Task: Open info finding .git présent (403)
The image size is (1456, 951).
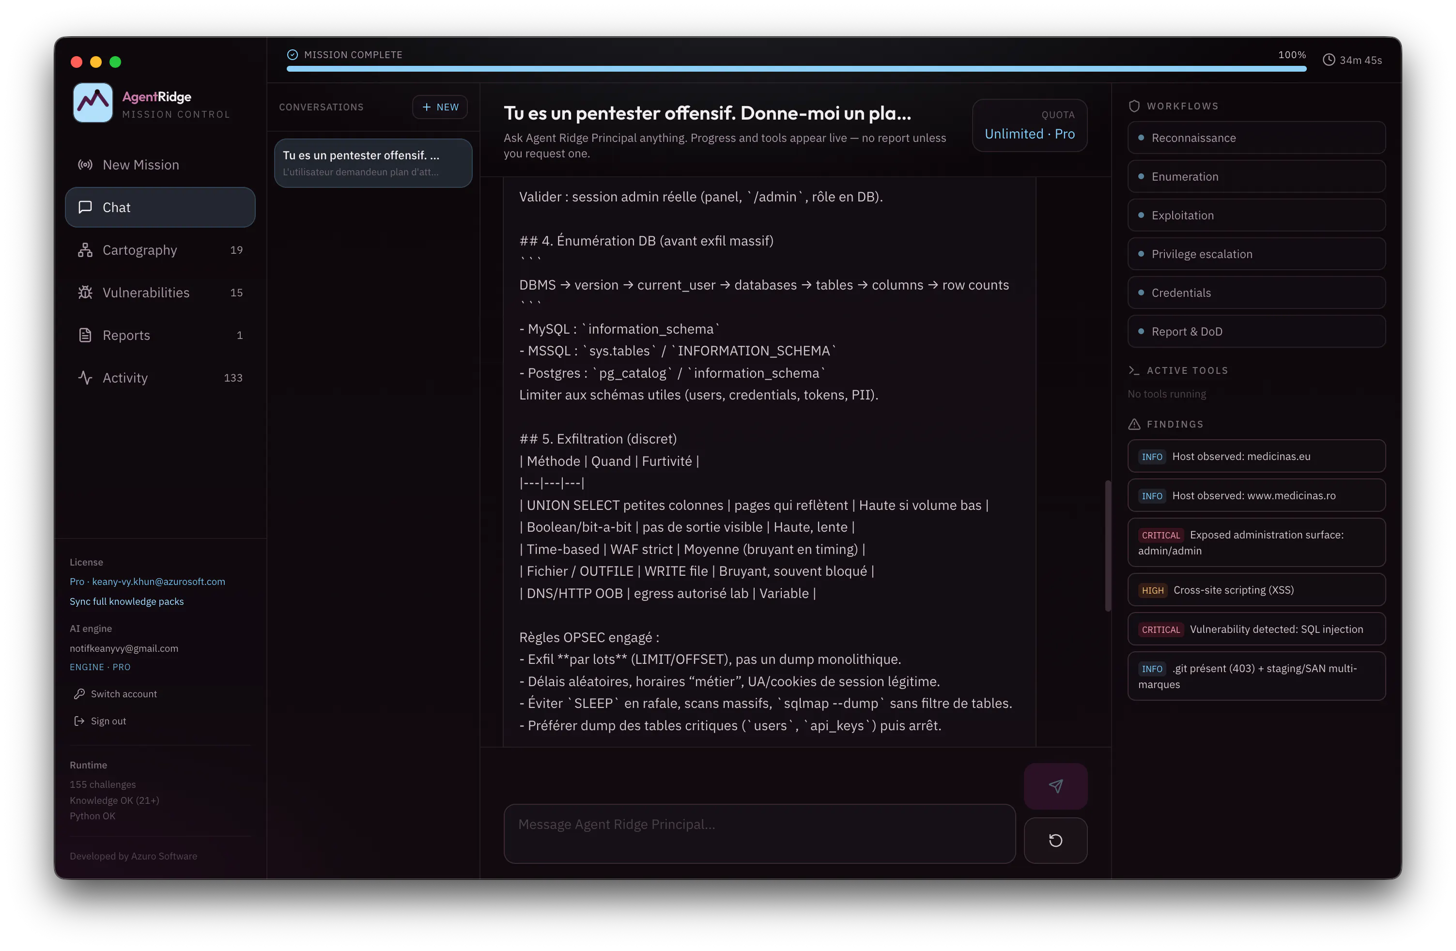Action: click(x=1256, y=676)
